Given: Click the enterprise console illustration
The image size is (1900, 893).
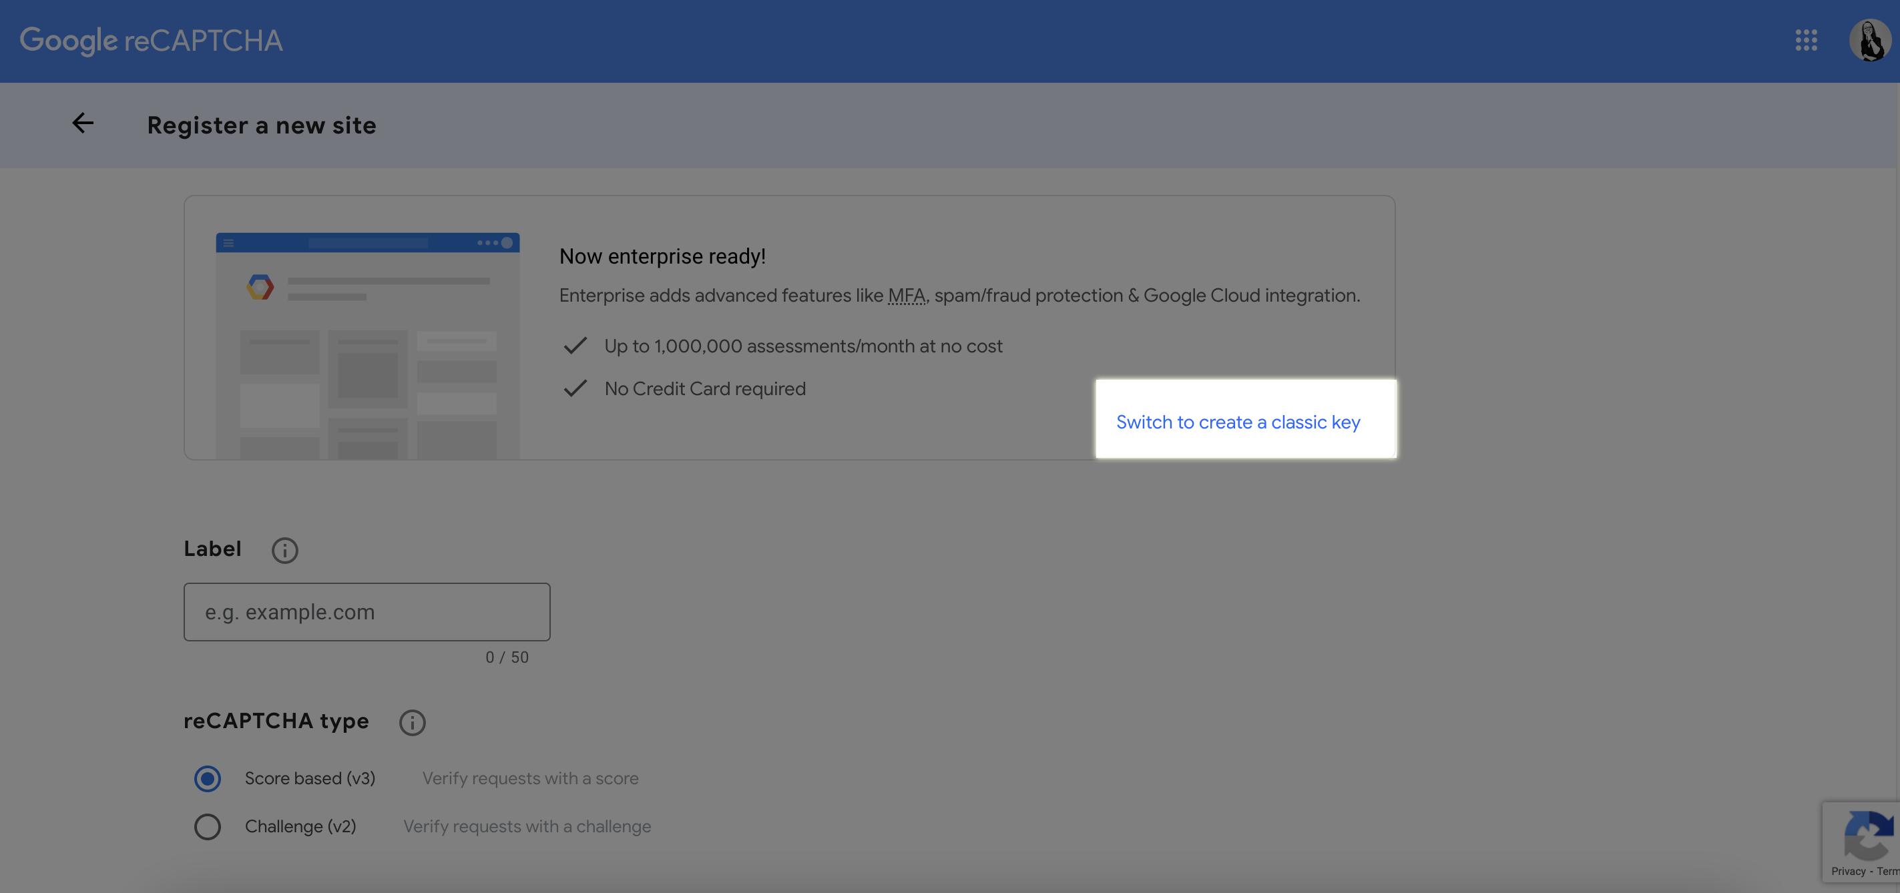Looking at the screenshot, I should click(367, 346).
